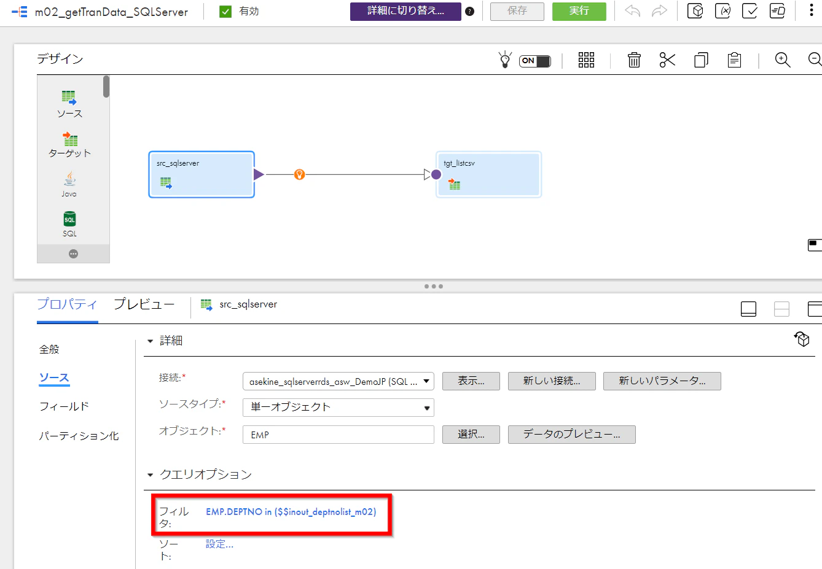Toggle the 有効 valid checkbox
This screenshot has height=569, width=822.
point(225,11)
